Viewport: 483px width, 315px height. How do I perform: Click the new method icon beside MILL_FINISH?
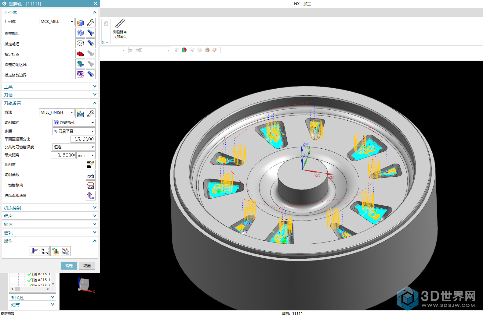coord(80,113)
